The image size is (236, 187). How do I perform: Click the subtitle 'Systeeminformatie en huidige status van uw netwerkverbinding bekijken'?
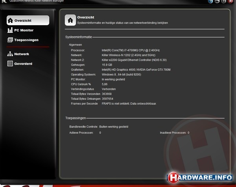[122, 23]
